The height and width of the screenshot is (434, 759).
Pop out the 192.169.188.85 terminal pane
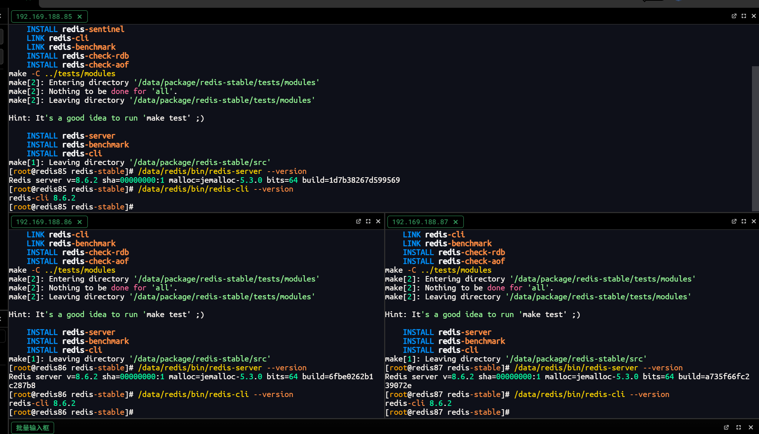tap(734, 16)
